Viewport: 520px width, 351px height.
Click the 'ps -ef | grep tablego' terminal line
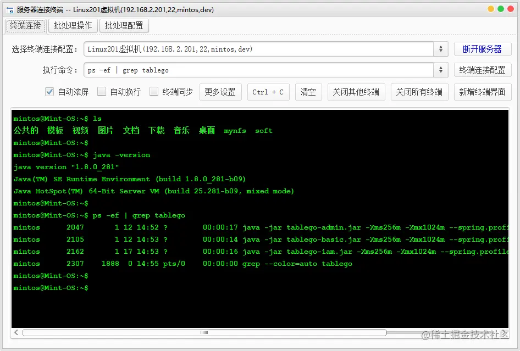pos(99,215)
